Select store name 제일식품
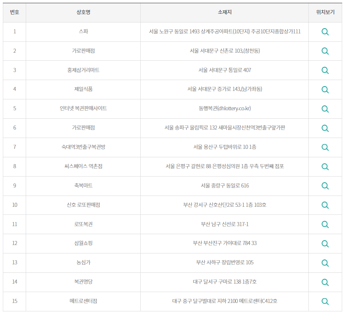The width and height of the screenshot is (345, 313). coord(83,89)
